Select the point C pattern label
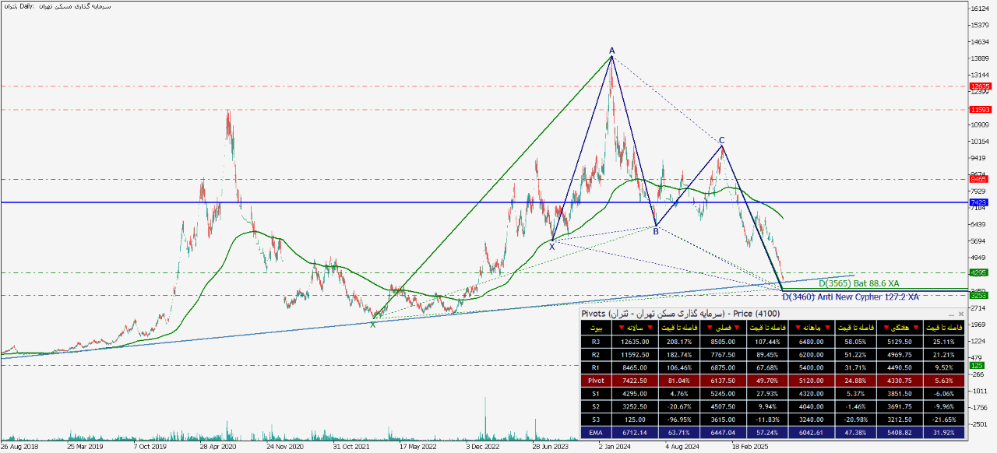 (x=722, y=140)
